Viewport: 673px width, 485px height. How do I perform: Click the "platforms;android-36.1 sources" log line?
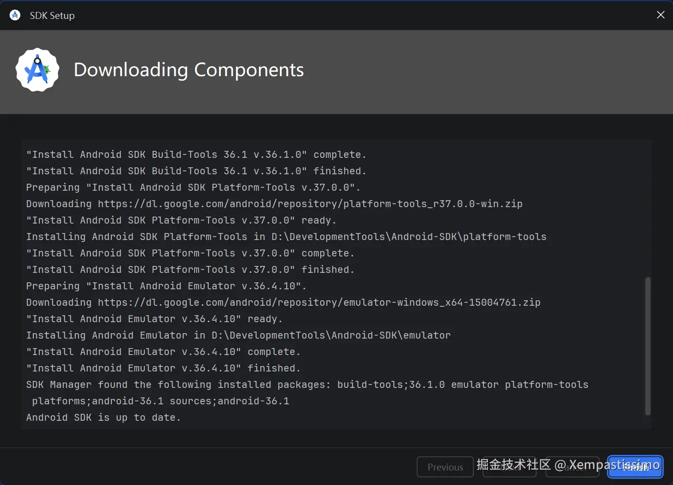pyautogui.click(x=160, y=401)
